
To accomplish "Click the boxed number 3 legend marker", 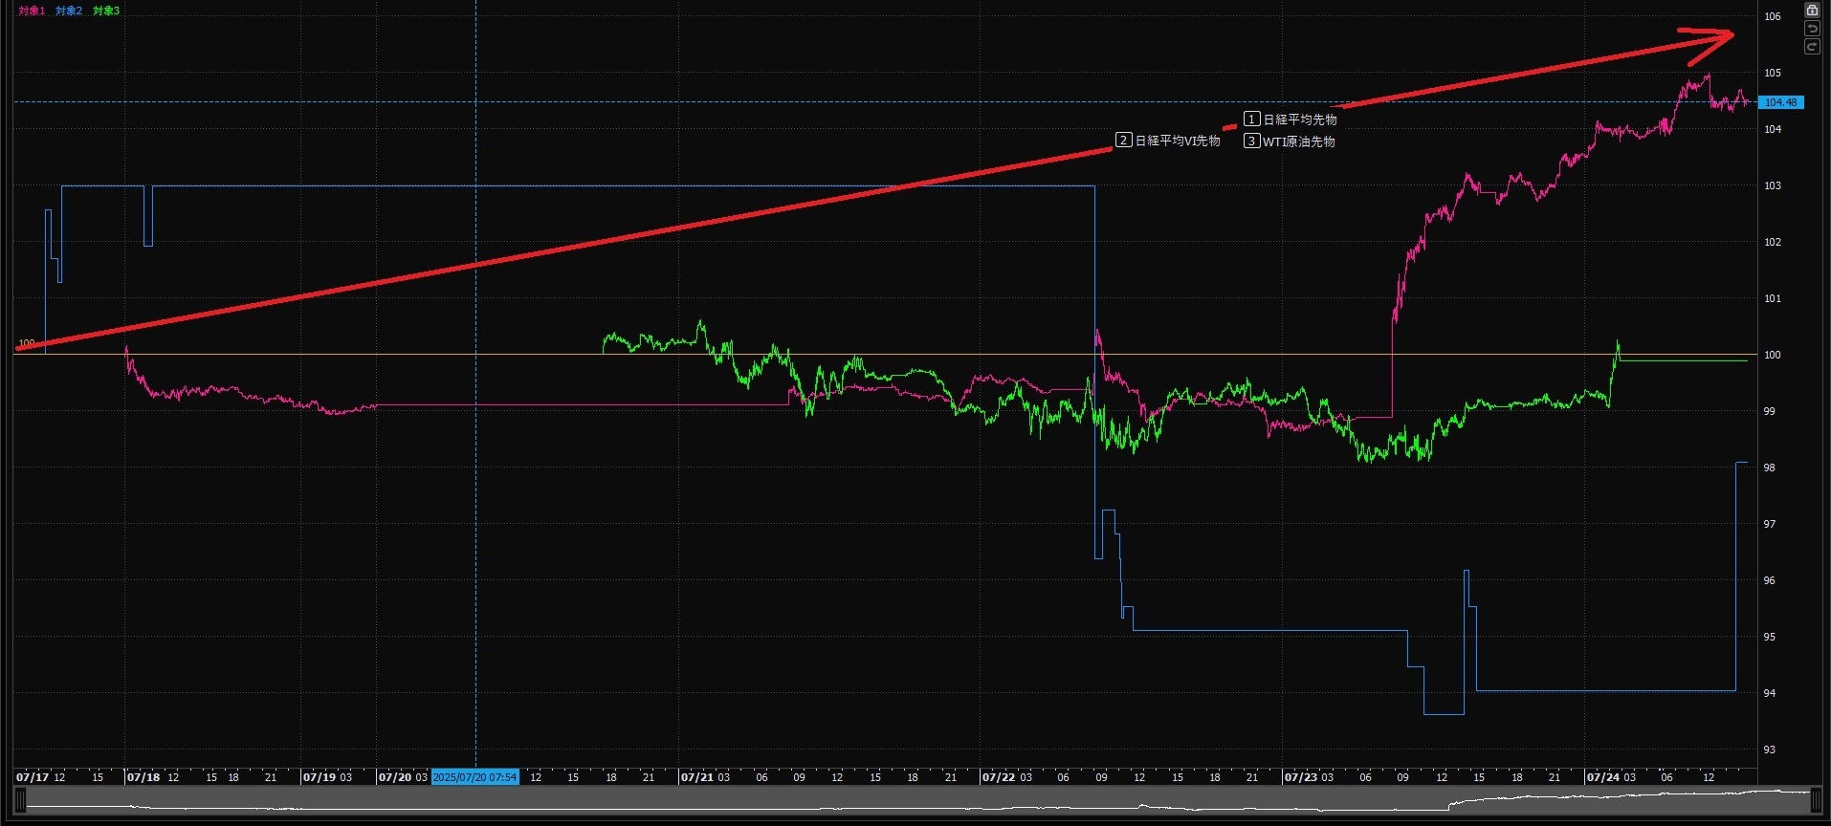I will (1251, 141).
